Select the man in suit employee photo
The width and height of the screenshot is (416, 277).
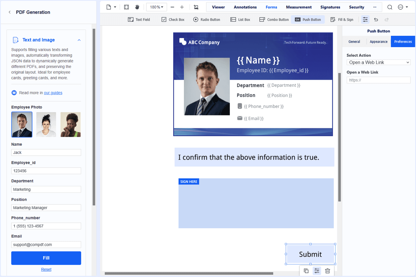coord(22,125)
